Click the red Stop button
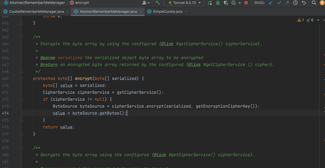 [x=246, y=3]
